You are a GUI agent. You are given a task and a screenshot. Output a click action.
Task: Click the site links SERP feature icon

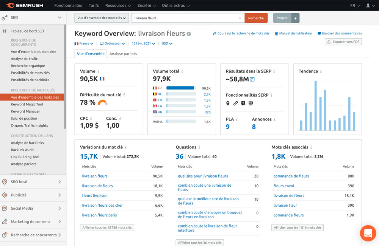click(235, 104)
